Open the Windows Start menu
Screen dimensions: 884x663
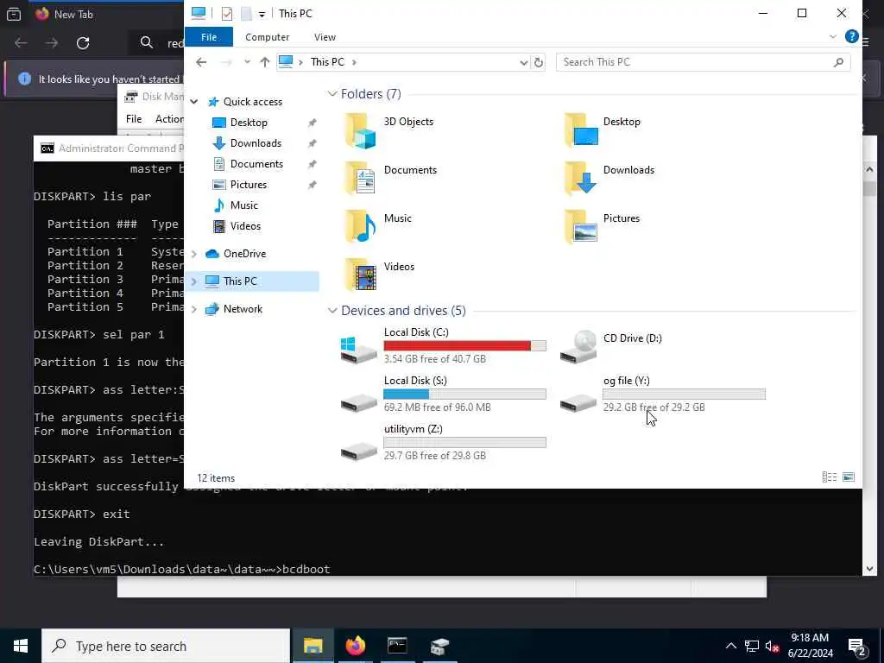(x=21, y=646)
